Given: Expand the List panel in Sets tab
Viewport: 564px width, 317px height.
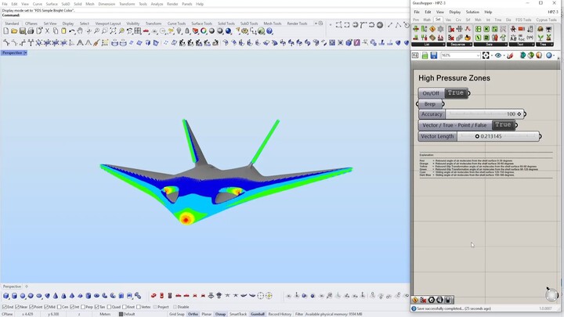Looking at the screenshot, I should [x=428, y=45].
